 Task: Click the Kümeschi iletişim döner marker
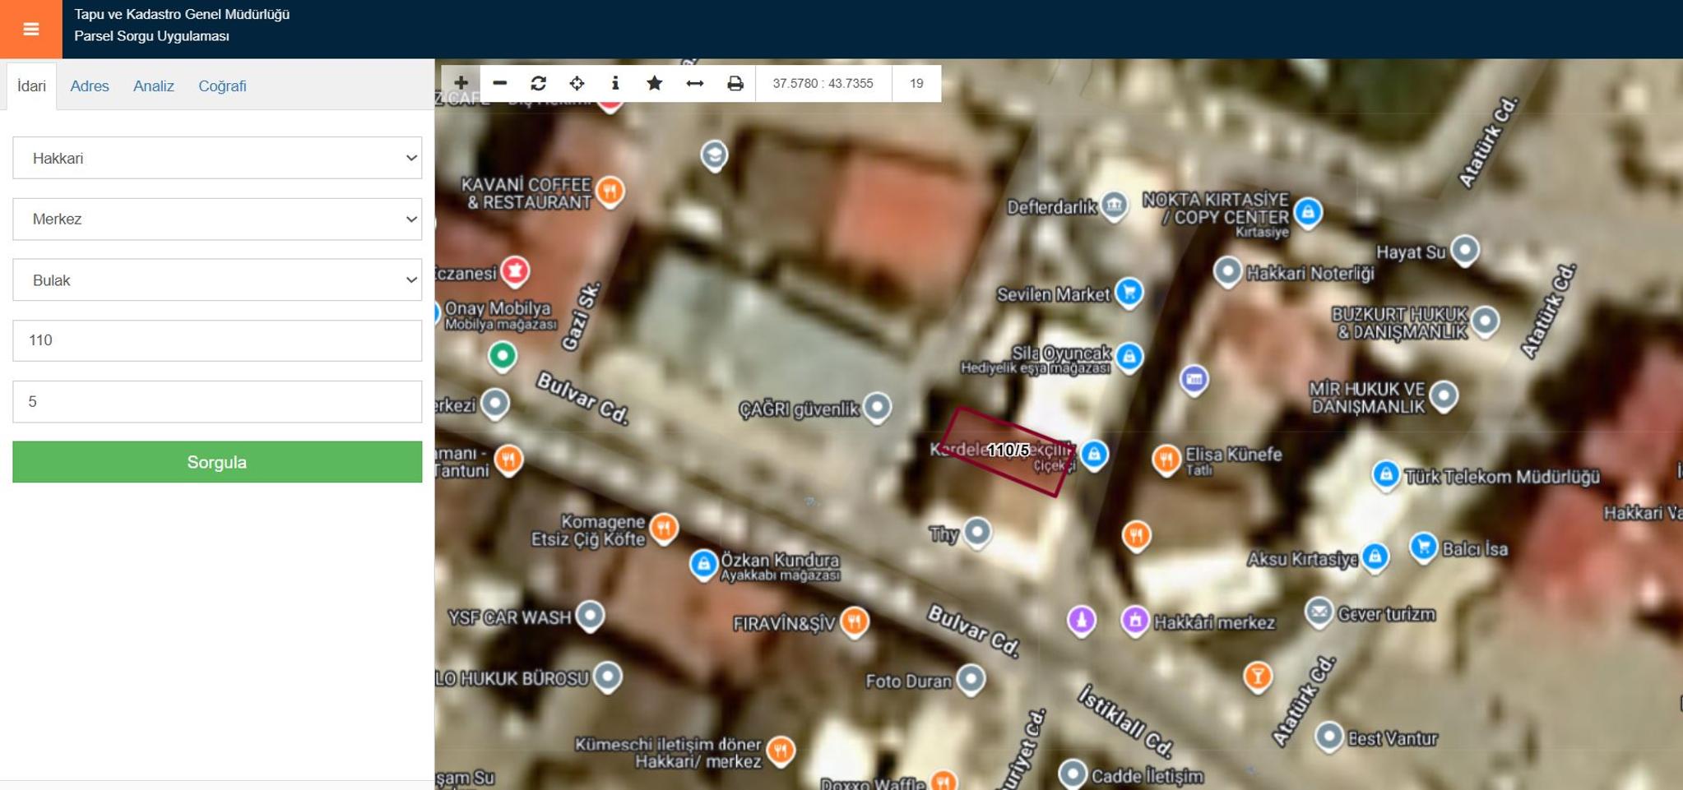click(x=781, y=750)
